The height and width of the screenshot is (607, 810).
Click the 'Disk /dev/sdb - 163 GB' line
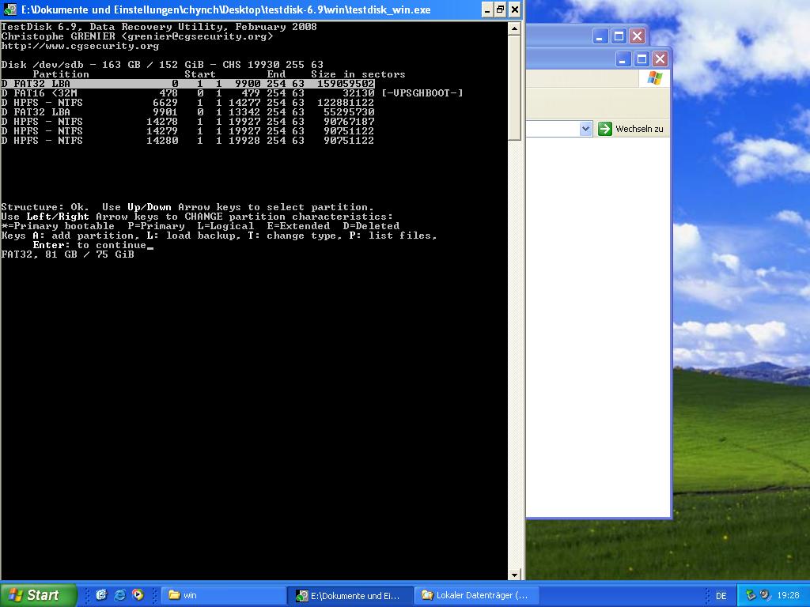point(162,65)
